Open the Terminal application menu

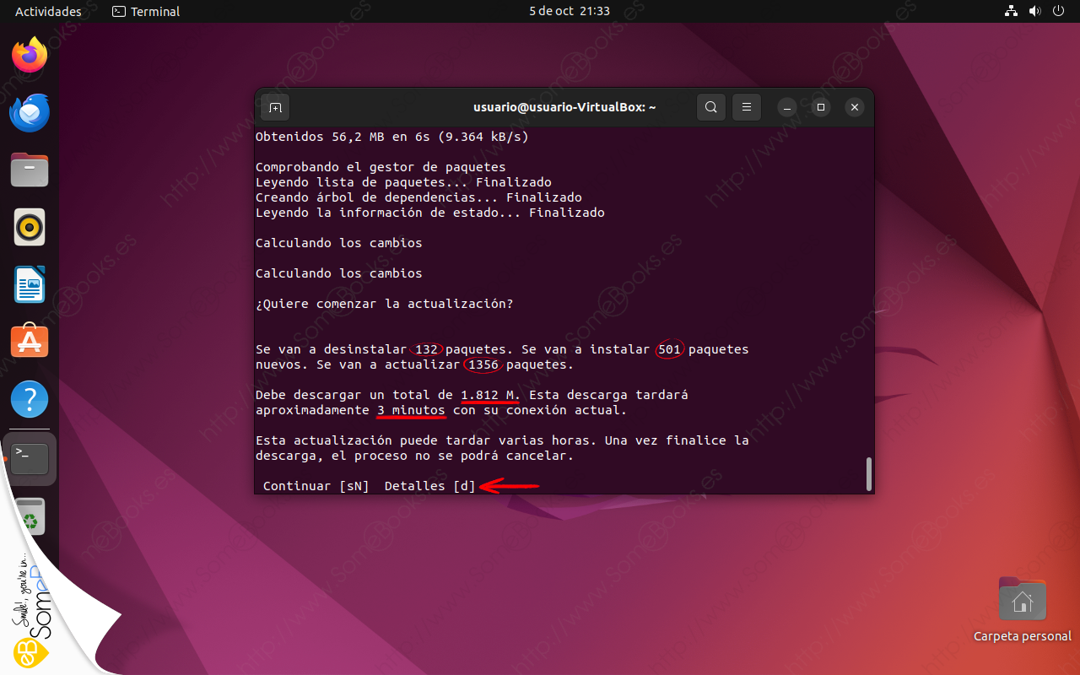click(x=145, y=11)
